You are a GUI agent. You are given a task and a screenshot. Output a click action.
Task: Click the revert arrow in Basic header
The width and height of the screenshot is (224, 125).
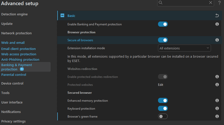217,16
